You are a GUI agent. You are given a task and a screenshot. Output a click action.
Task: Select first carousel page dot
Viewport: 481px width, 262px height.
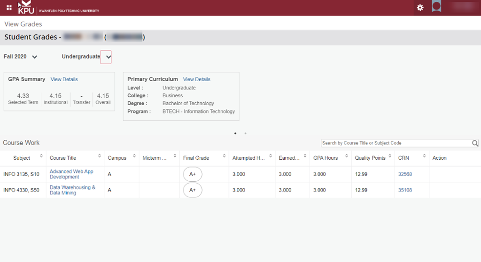[235, 133]
